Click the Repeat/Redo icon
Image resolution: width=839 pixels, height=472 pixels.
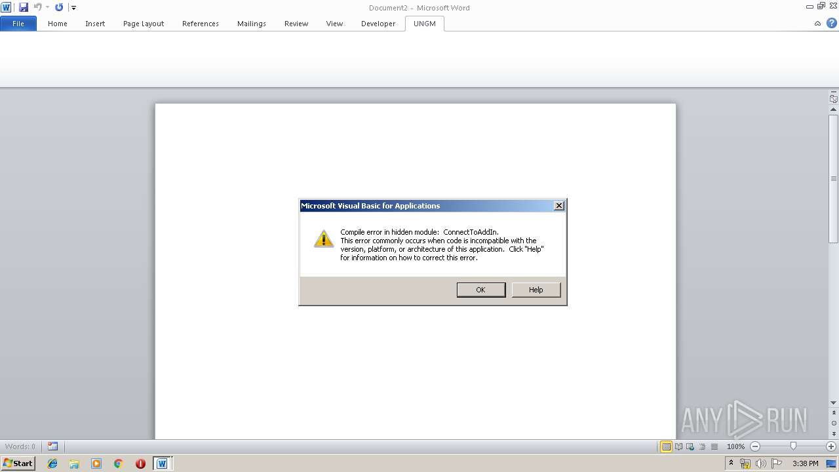click(x=59, y=7)
